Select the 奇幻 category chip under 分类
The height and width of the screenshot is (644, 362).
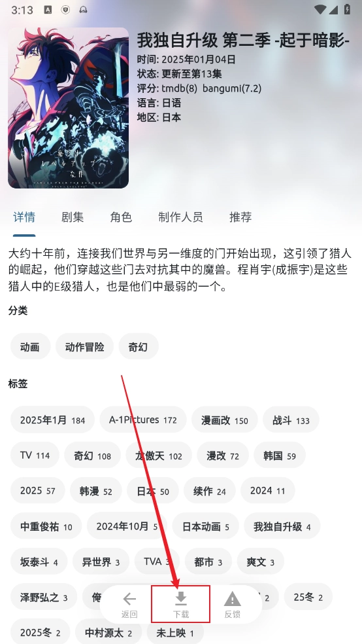(x=138, y=347)
